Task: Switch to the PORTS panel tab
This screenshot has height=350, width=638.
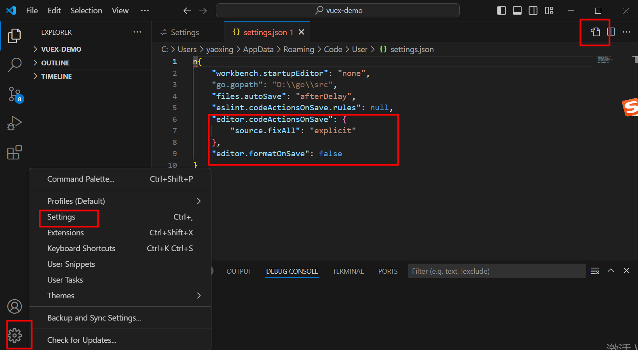Action: [x=388, y=271]
